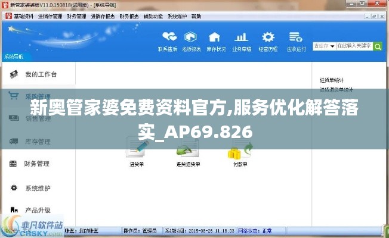
Task: Close the inner 系统导航 child window
Action: (x=382, y=17)
